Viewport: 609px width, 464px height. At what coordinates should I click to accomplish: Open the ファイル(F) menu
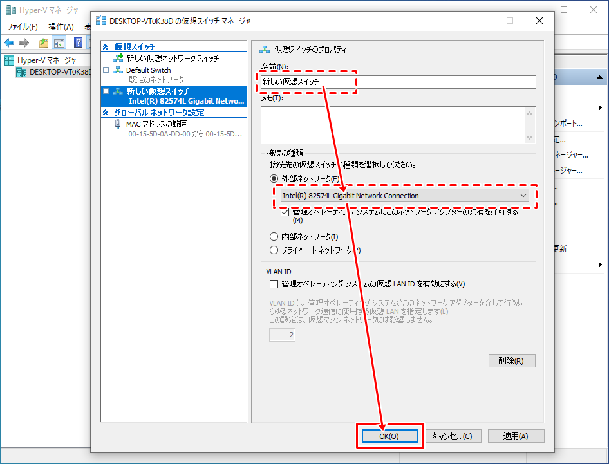click(22, 27)
